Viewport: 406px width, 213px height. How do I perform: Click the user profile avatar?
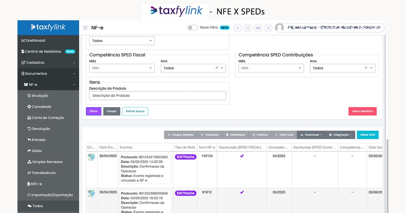tap(280, 28)
